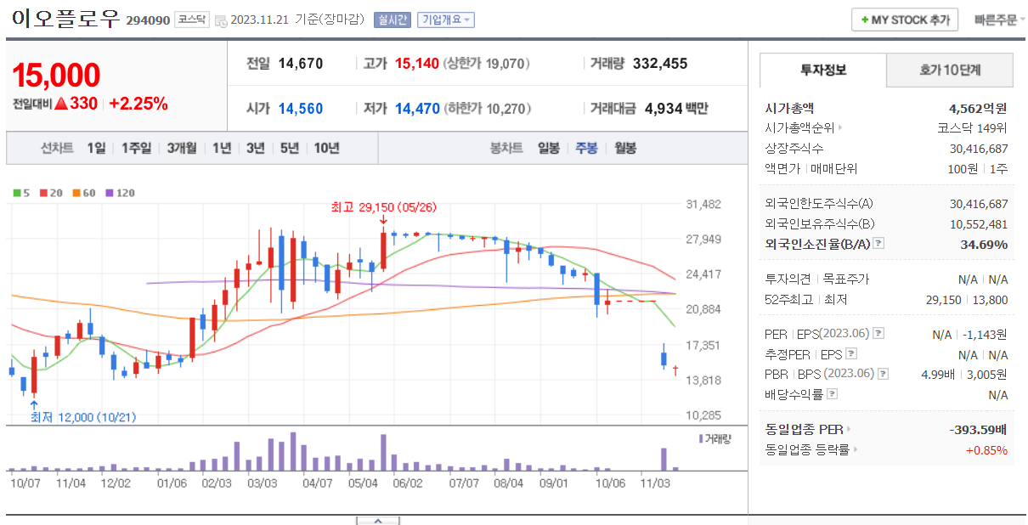The height and width of the screenshot is (525, 1028).
Task: Select the 5년 line chart period
Action: pos(290,148)
